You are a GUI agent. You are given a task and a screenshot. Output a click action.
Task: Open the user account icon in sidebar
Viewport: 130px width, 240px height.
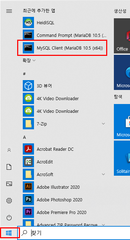coord(9,150)
